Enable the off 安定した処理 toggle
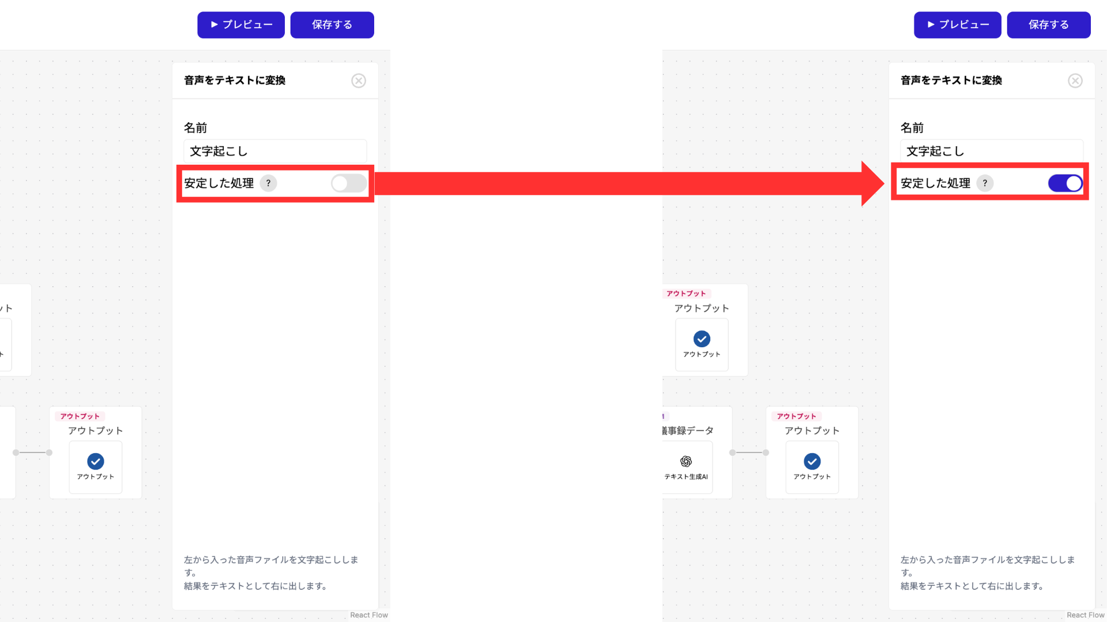This screenshot has width=1107, height=622. pyautogui.click(x=348, y=183)
